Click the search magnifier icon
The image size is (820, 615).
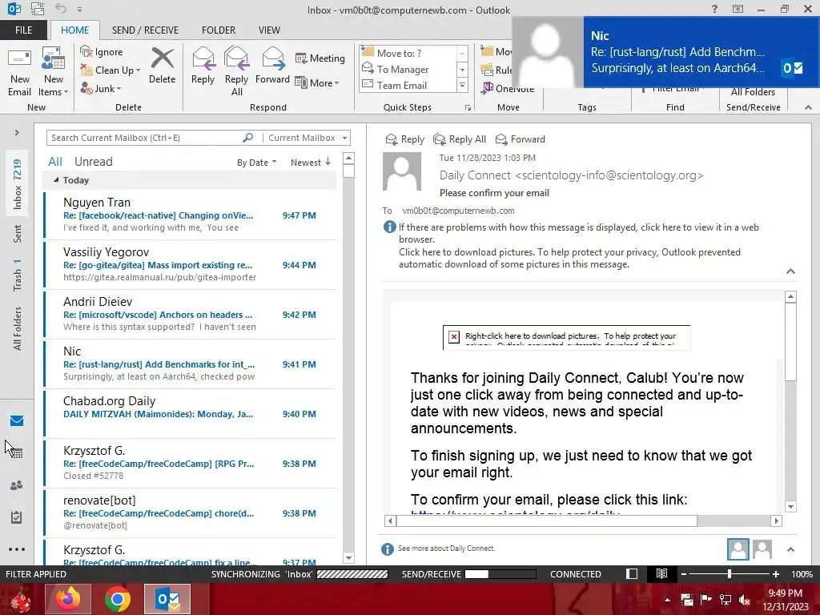point(248,138)
